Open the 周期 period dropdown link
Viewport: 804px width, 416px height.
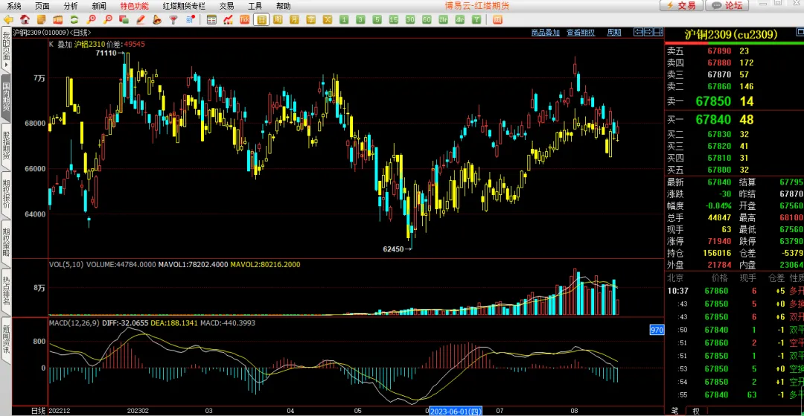click(614, 32)
